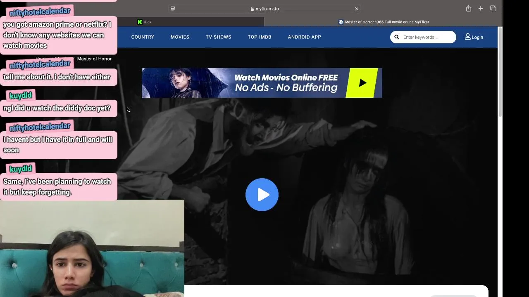529x297 pixels.
Task: Click the Kick tab favicon
Action: coord(140,22)
